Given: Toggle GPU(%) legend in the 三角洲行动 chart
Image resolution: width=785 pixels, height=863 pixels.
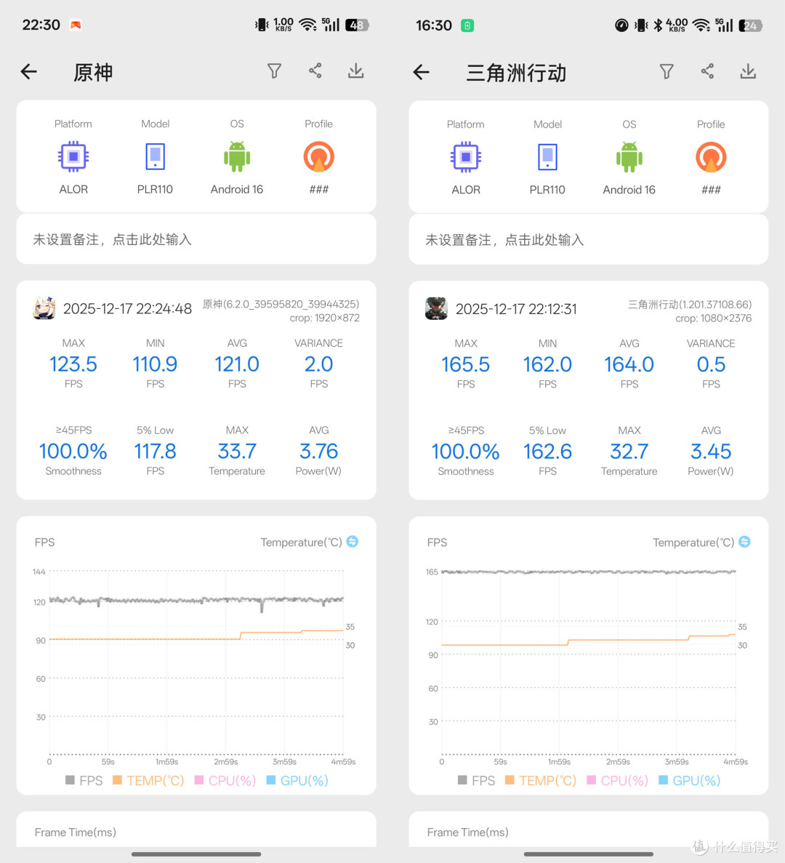Looking at the screenshot, I should [689, 780].
